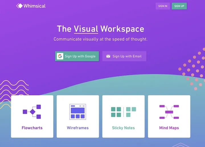Click the underlined word Visual in the headline

pyautogui.click(x=86, y=29)
